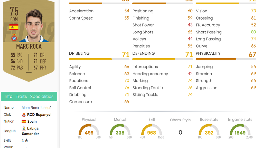Click the Physical 499 gauge
Viewport: 263px width, 148px height.
point(89,130)
